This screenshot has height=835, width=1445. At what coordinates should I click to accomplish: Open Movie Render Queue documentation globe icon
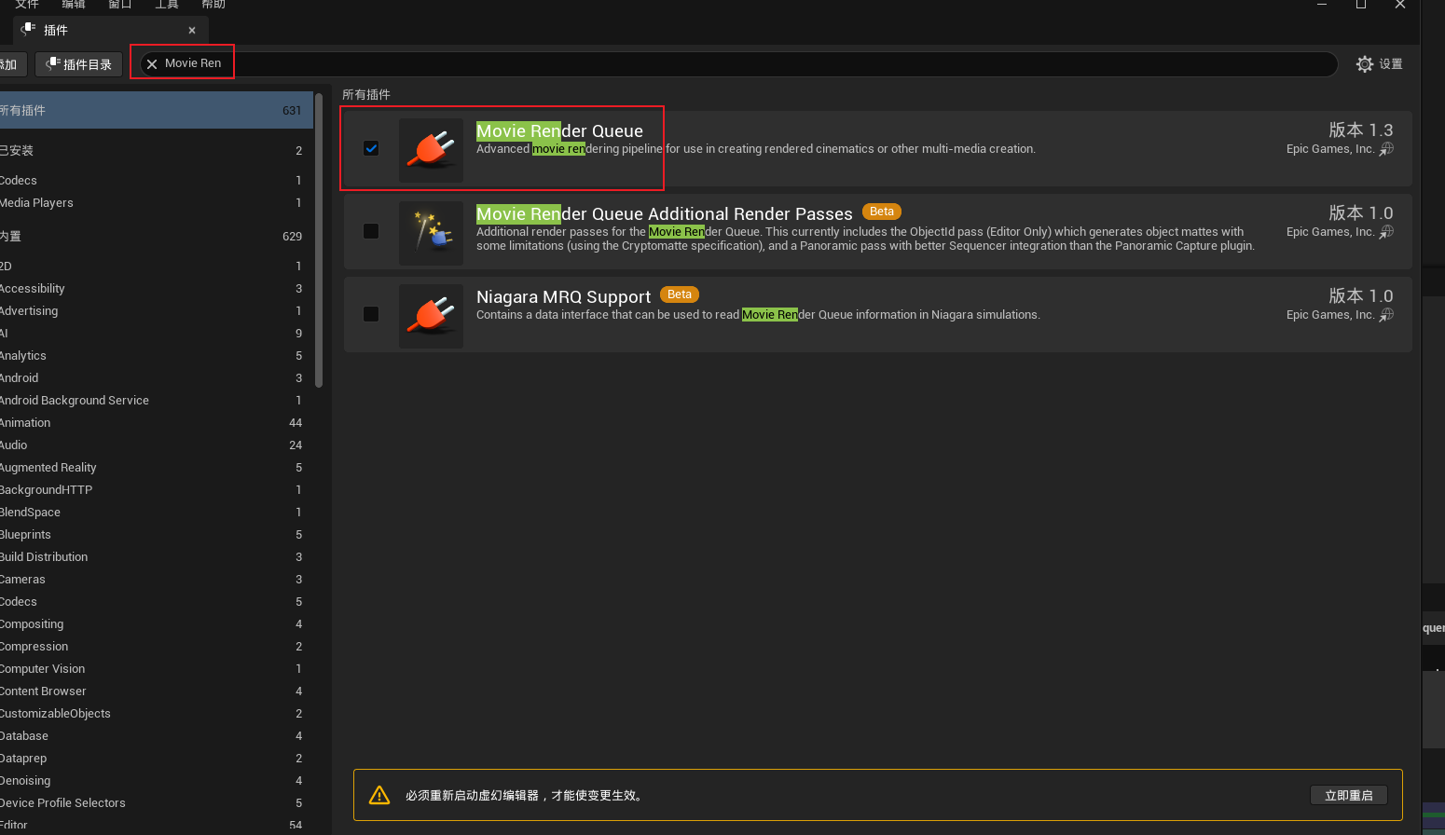(1387, 149)
